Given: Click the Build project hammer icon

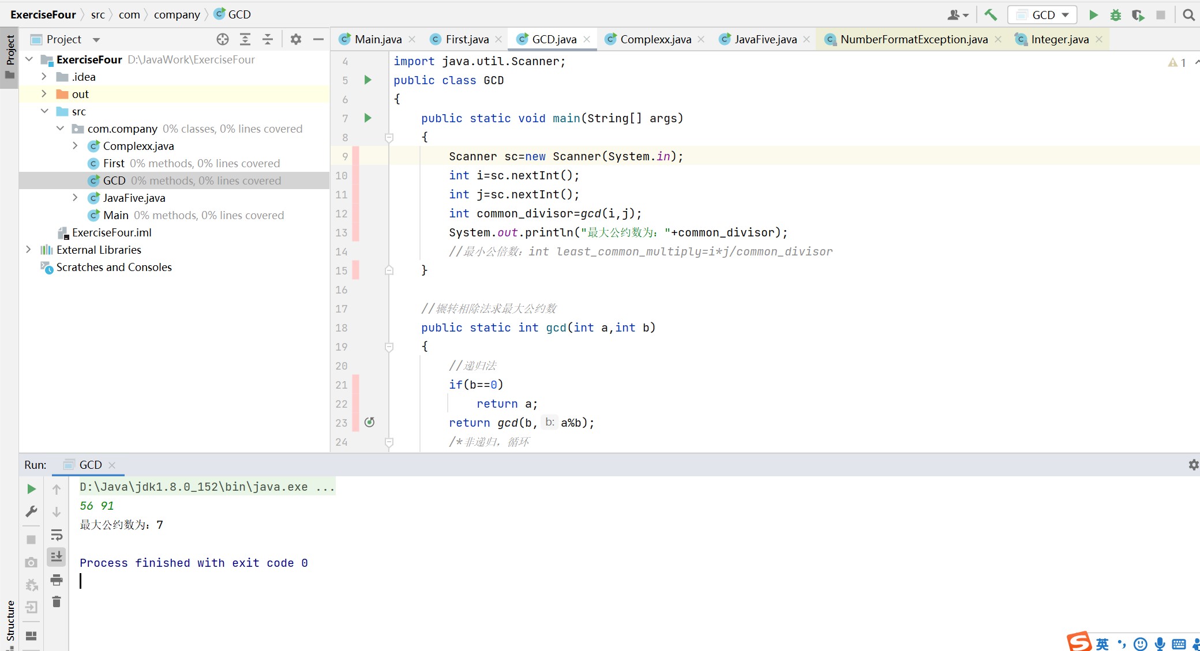Looking at the screenshot, I should (x=991, y=15).
